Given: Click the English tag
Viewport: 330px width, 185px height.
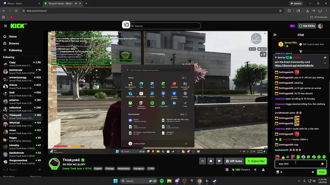Looking at the screenshot, I should [x=98, y=169].
